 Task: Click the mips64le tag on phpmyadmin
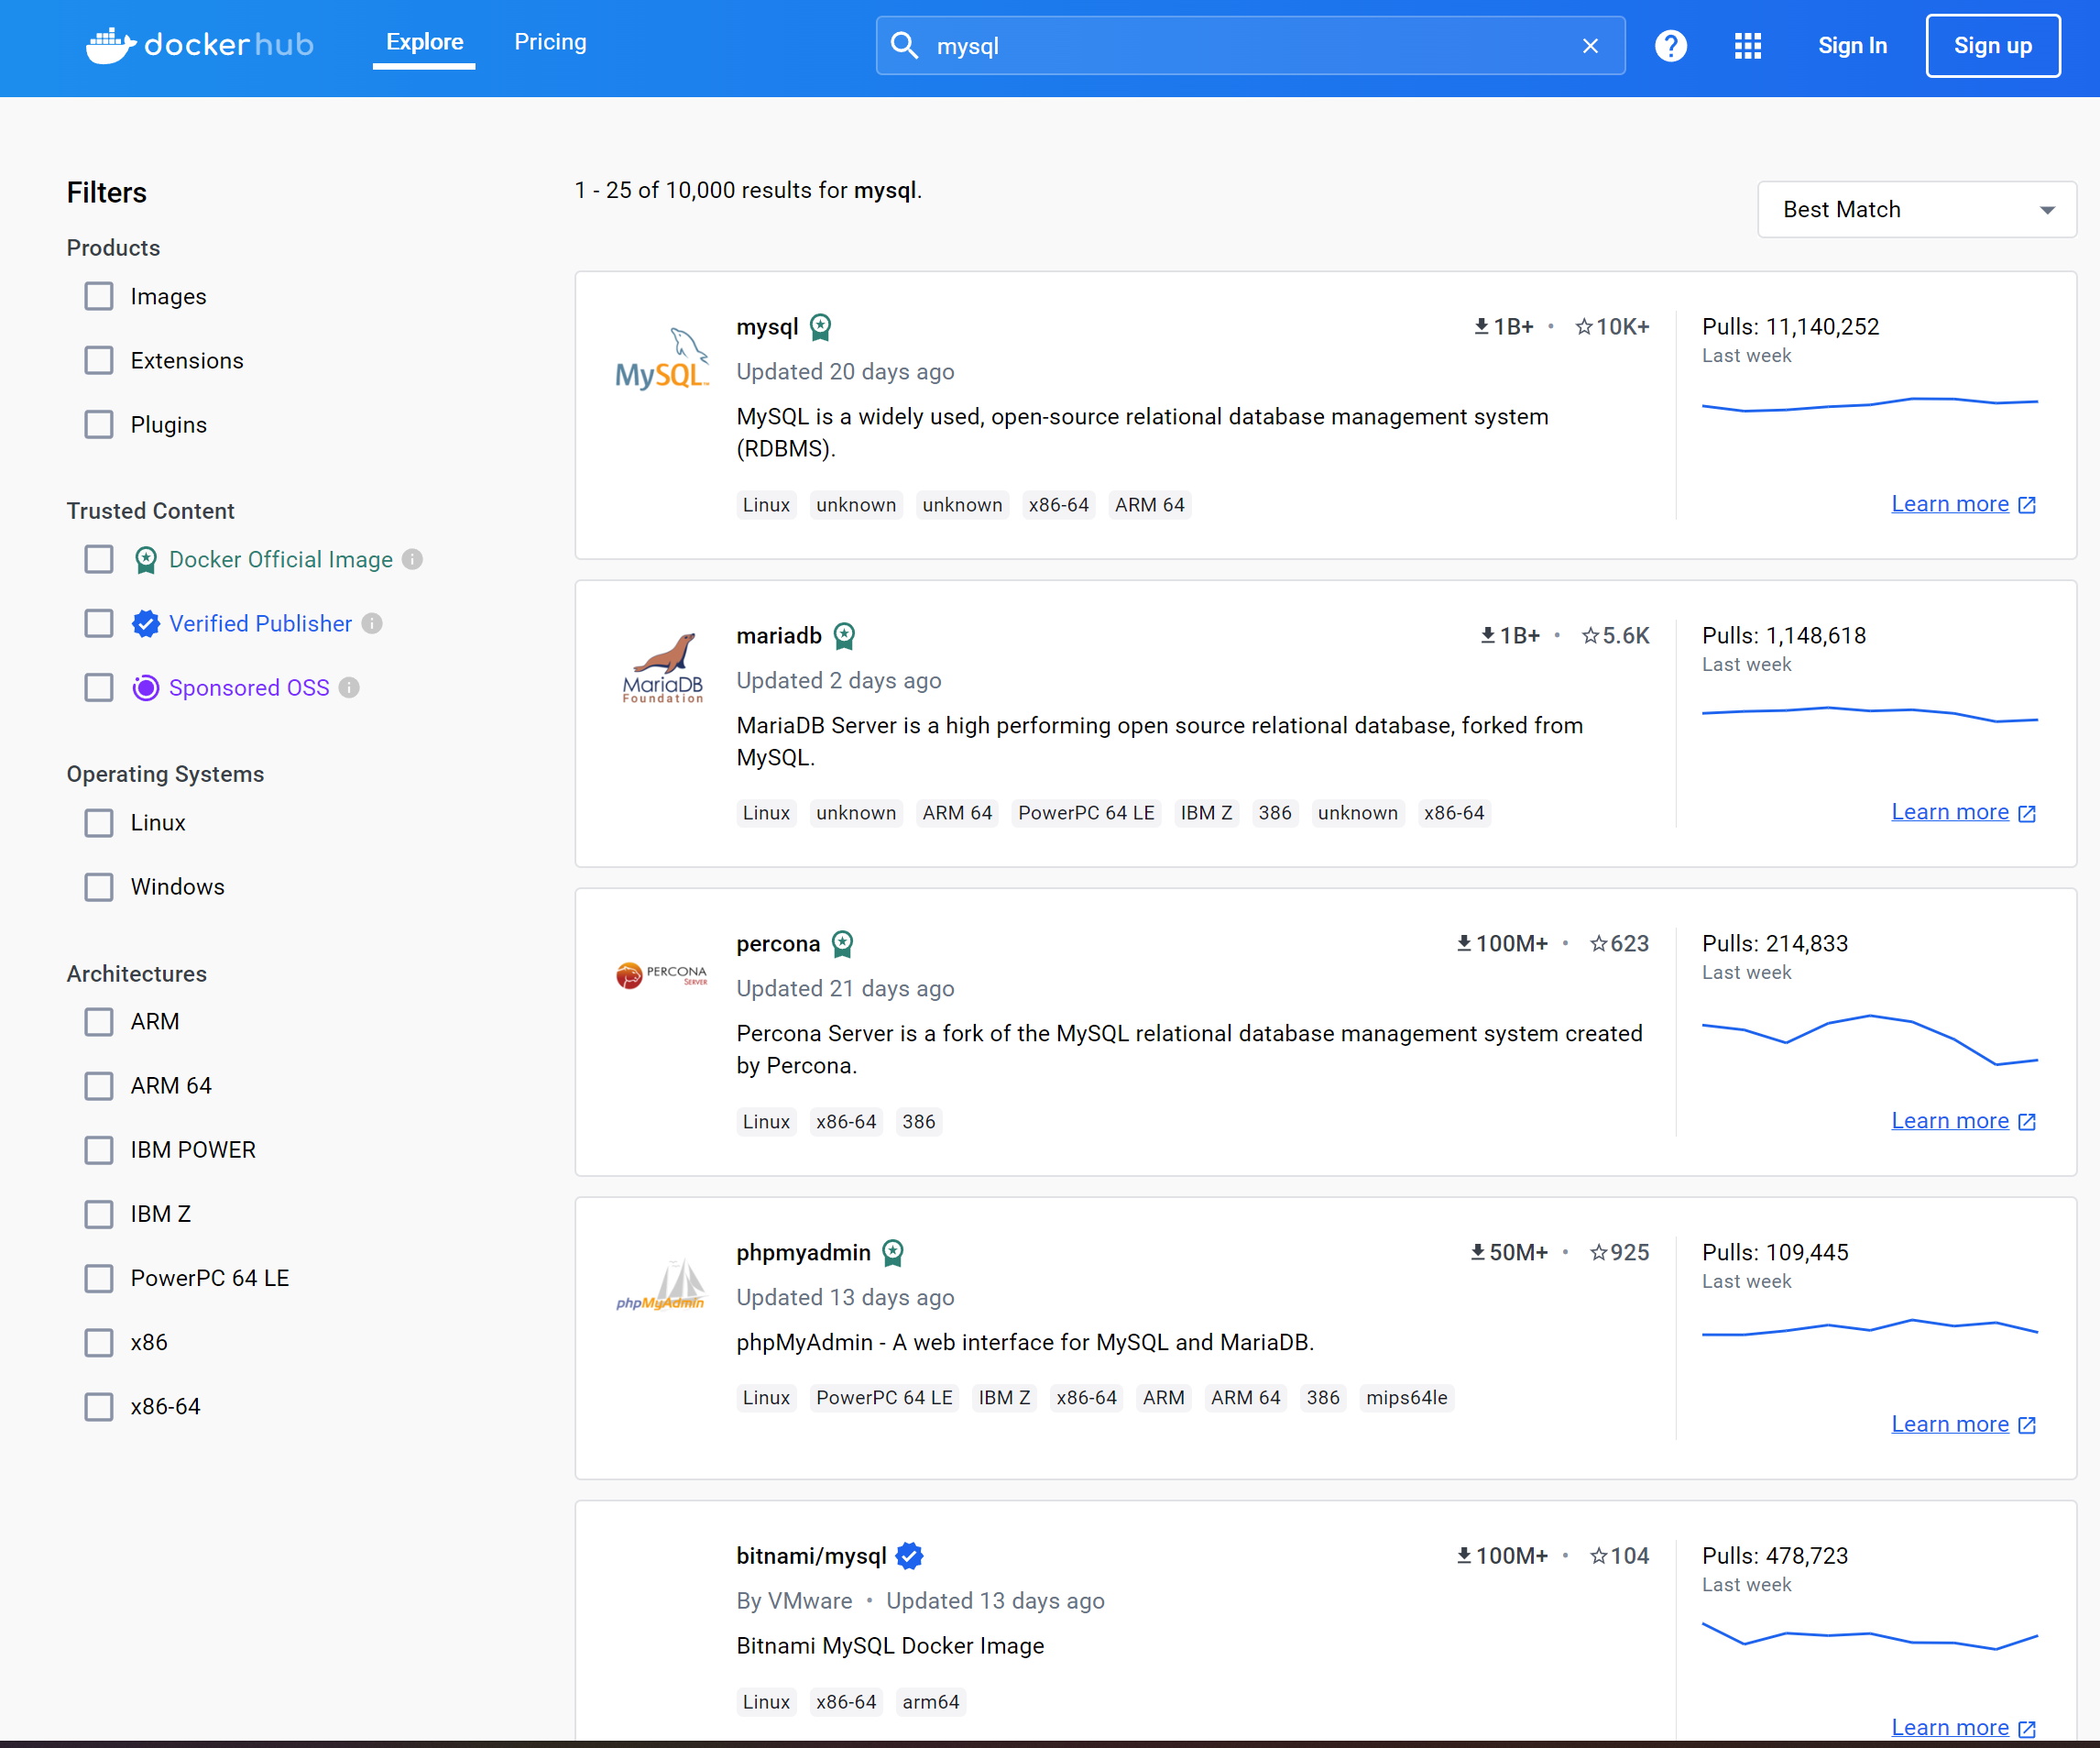(x=1406, y=1398)
